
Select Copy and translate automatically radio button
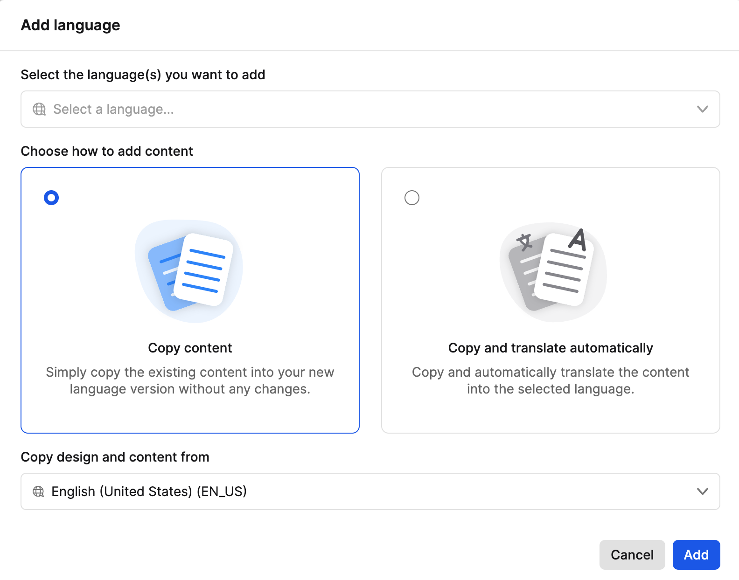[x=412, y=198]
